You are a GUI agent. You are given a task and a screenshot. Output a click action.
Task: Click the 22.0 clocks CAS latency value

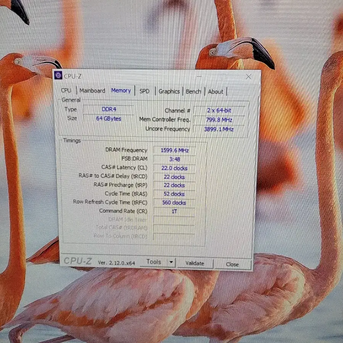click(x=174, y=168)
